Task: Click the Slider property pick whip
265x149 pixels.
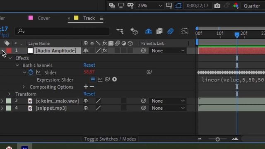Action: click(149, 72)
